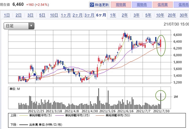Image resolution: width=189 pixels, height=129 pixels.
Task: Click the dropdown arrow beside 日足
Action: (x=31, y=26)
